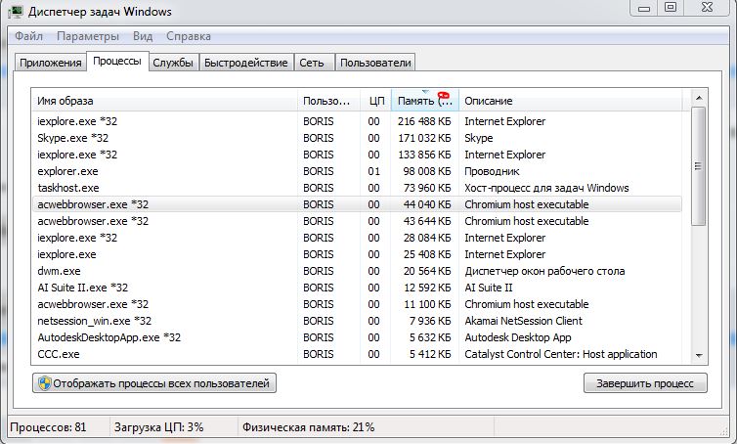Screen dimensions: 737x444
Task: Close the Диспетчер задач Windows window
Action: coord(707,7)
